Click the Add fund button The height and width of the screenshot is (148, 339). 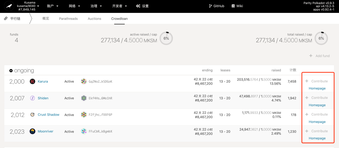point(320,56)
